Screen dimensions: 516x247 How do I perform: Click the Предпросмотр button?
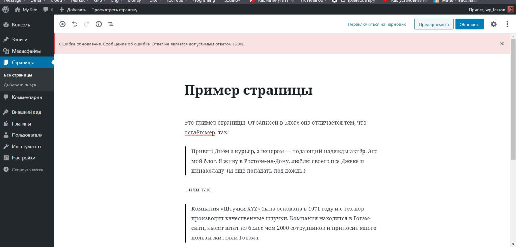[434, 24]
